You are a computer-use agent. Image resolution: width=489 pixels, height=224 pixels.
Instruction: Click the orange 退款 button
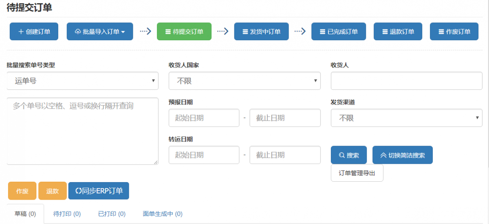tap(53, 191)
